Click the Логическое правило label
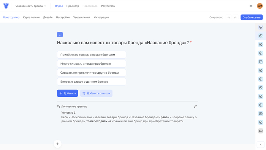The width and height of the screenshot is (266, 150). pyautogui.click(x=74, y=107)
